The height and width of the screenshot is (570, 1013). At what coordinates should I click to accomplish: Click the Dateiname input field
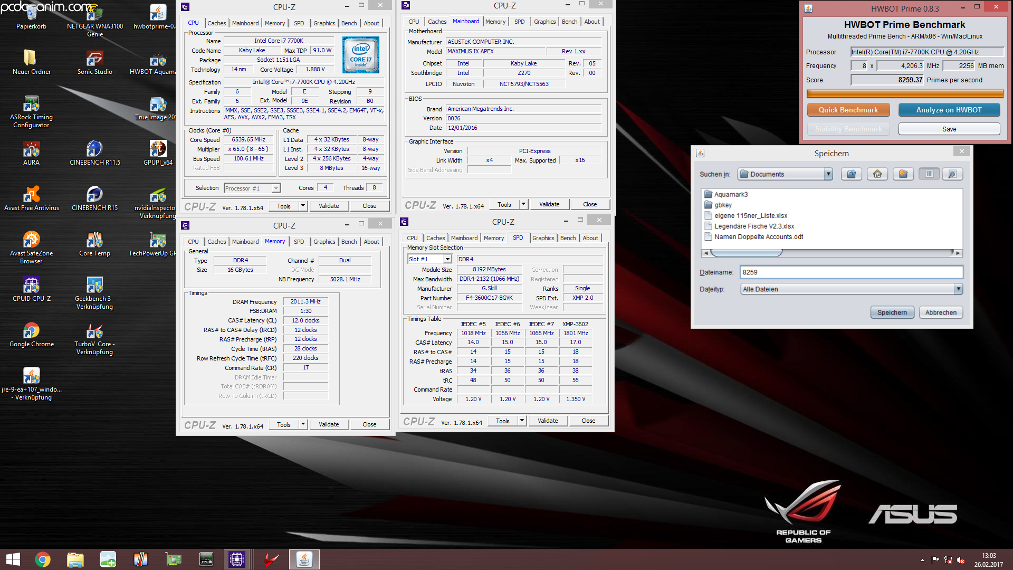click(x=851, y=272)
